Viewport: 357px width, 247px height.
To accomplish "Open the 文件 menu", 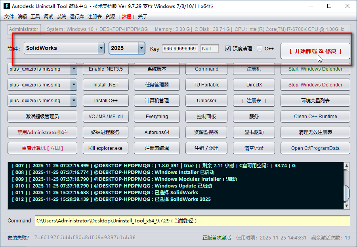I will pyautogui.click(x=9, y=16).
